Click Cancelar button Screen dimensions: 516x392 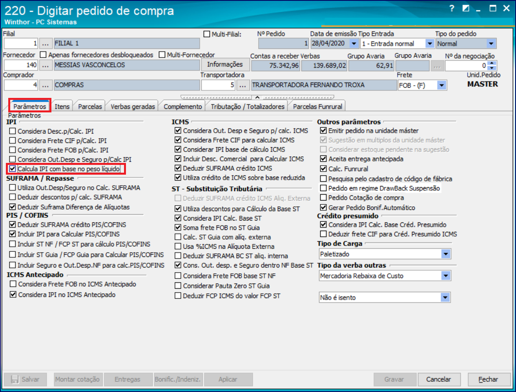(438, 379)
